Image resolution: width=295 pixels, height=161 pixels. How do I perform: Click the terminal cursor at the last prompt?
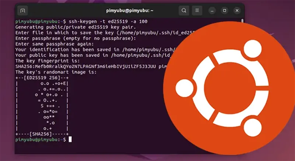pos(70,139)
